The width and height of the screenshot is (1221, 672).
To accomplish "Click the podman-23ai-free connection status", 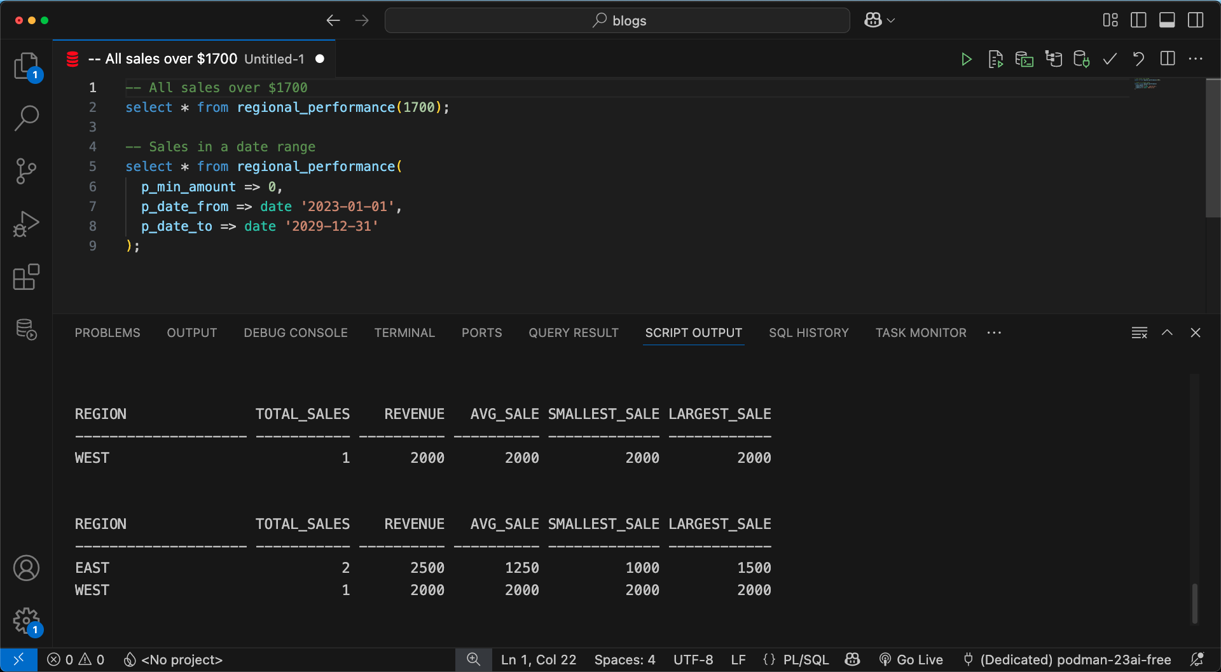I will (1067, 660).
